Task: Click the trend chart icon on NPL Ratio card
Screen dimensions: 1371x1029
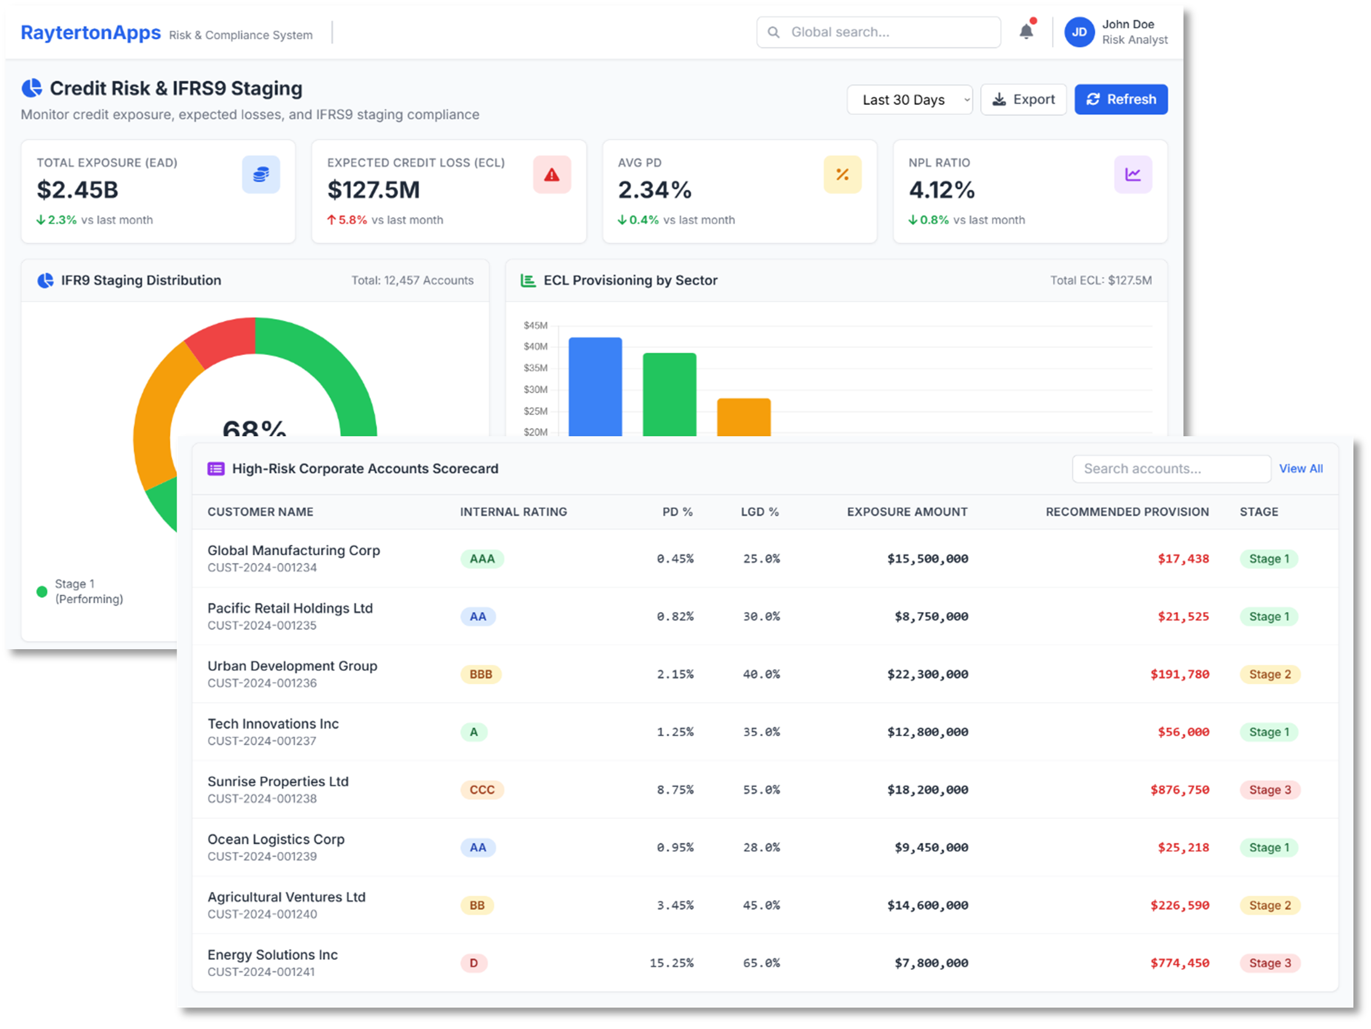Action: tap(1133, 174)
